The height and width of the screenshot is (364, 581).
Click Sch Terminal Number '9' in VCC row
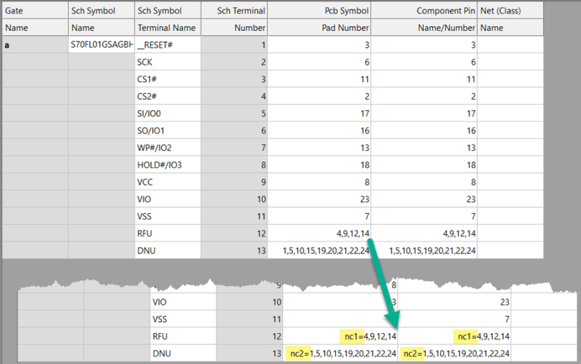coord(234,182)
